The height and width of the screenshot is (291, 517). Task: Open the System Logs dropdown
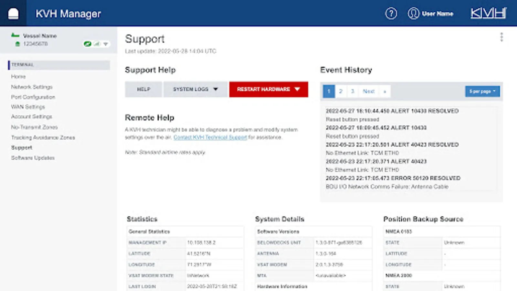coord(195,89)
